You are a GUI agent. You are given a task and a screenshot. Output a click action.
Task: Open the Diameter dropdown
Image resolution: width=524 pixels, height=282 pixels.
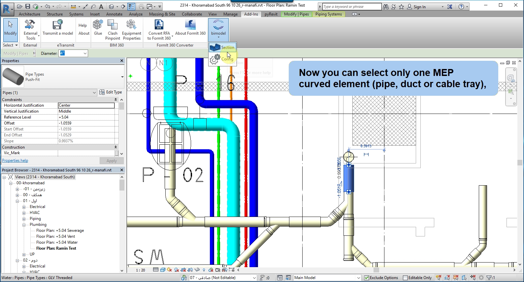[x=85, y=53]
